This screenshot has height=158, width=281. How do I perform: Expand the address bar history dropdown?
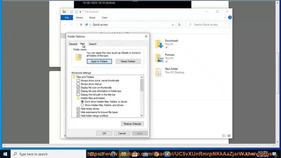click(173, 25)
